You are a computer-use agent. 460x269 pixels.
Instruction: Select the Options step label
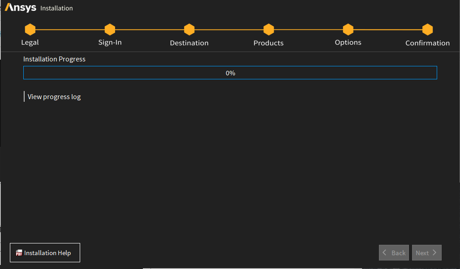click(348, 43)
